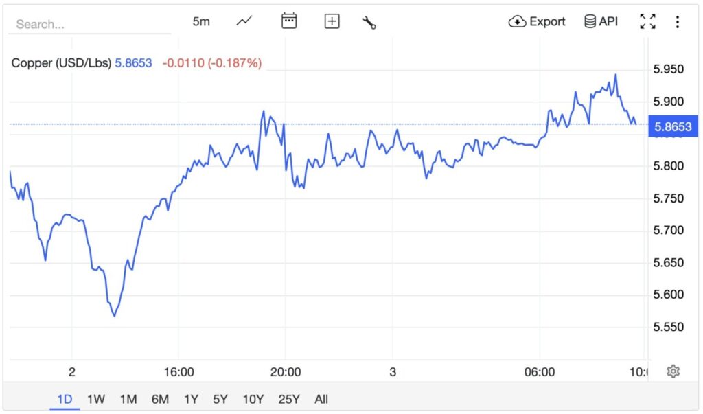Click the blue 5.8653 price label

(x=673, y=126)
